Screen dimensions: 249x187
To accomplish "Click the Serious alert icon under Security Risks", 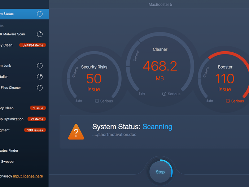I will point(97,101).
